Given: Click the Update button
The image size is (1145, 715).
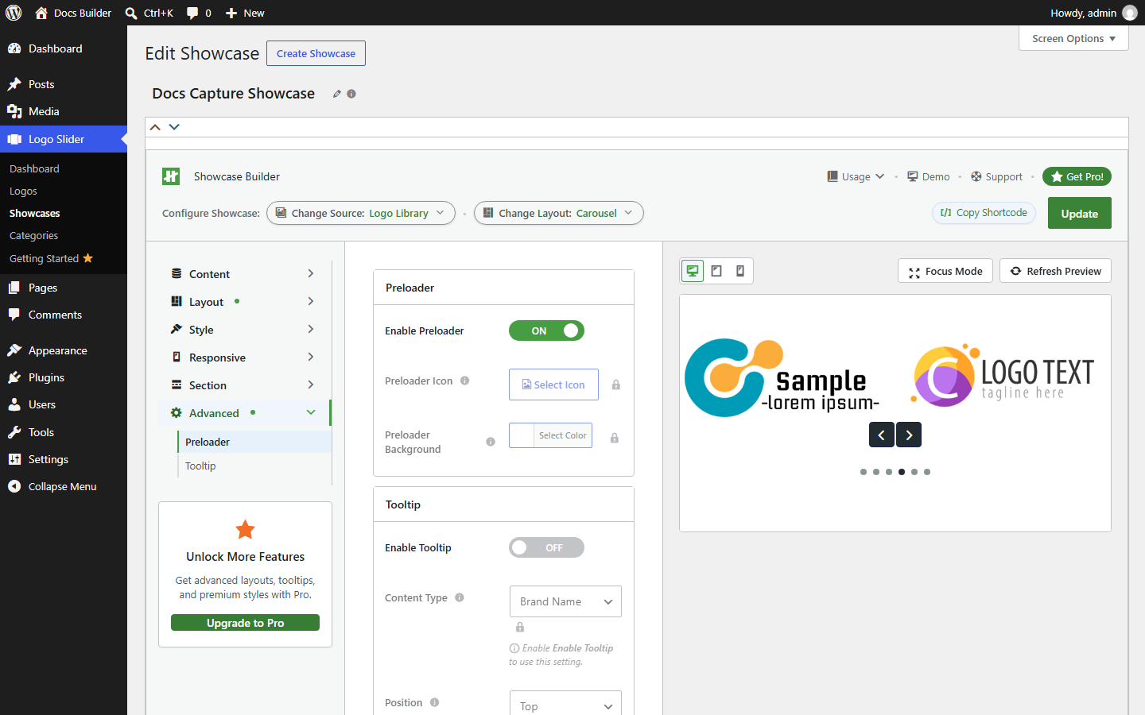Looking at the screenshot, I should point(1079,213).
